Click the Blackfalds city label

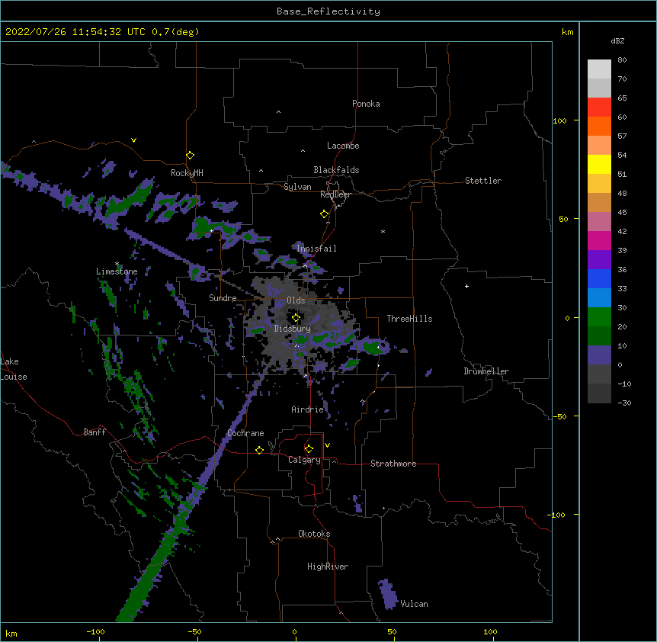click(336, 170)
